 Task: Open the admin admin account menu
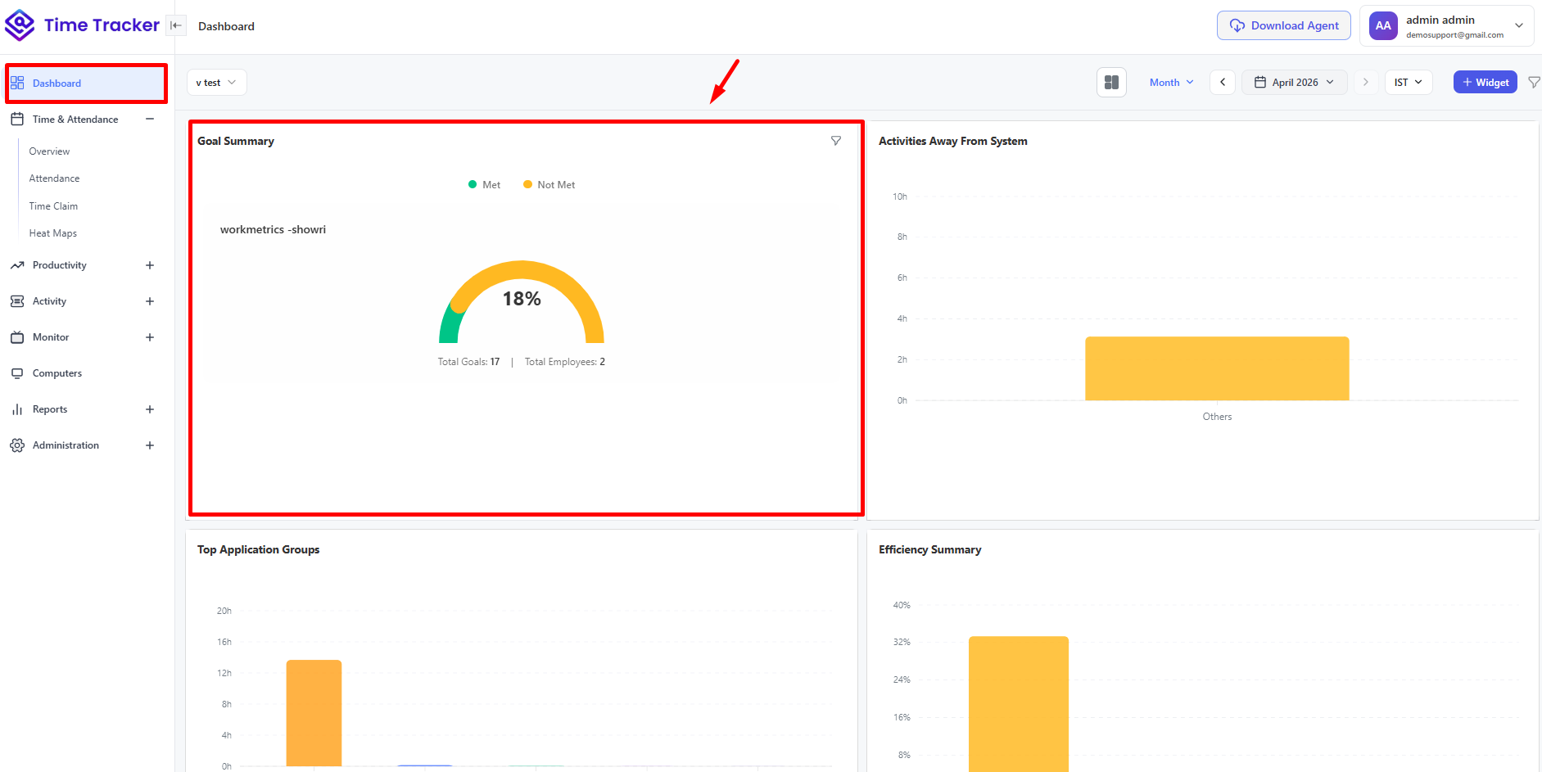[1447, 26]
